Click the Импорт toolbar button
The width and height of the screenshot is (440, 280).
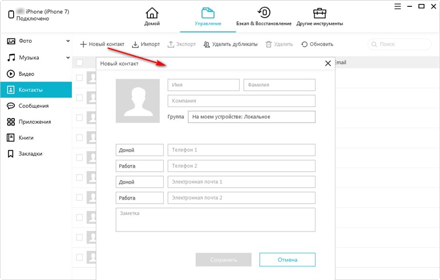pos(146,44)
